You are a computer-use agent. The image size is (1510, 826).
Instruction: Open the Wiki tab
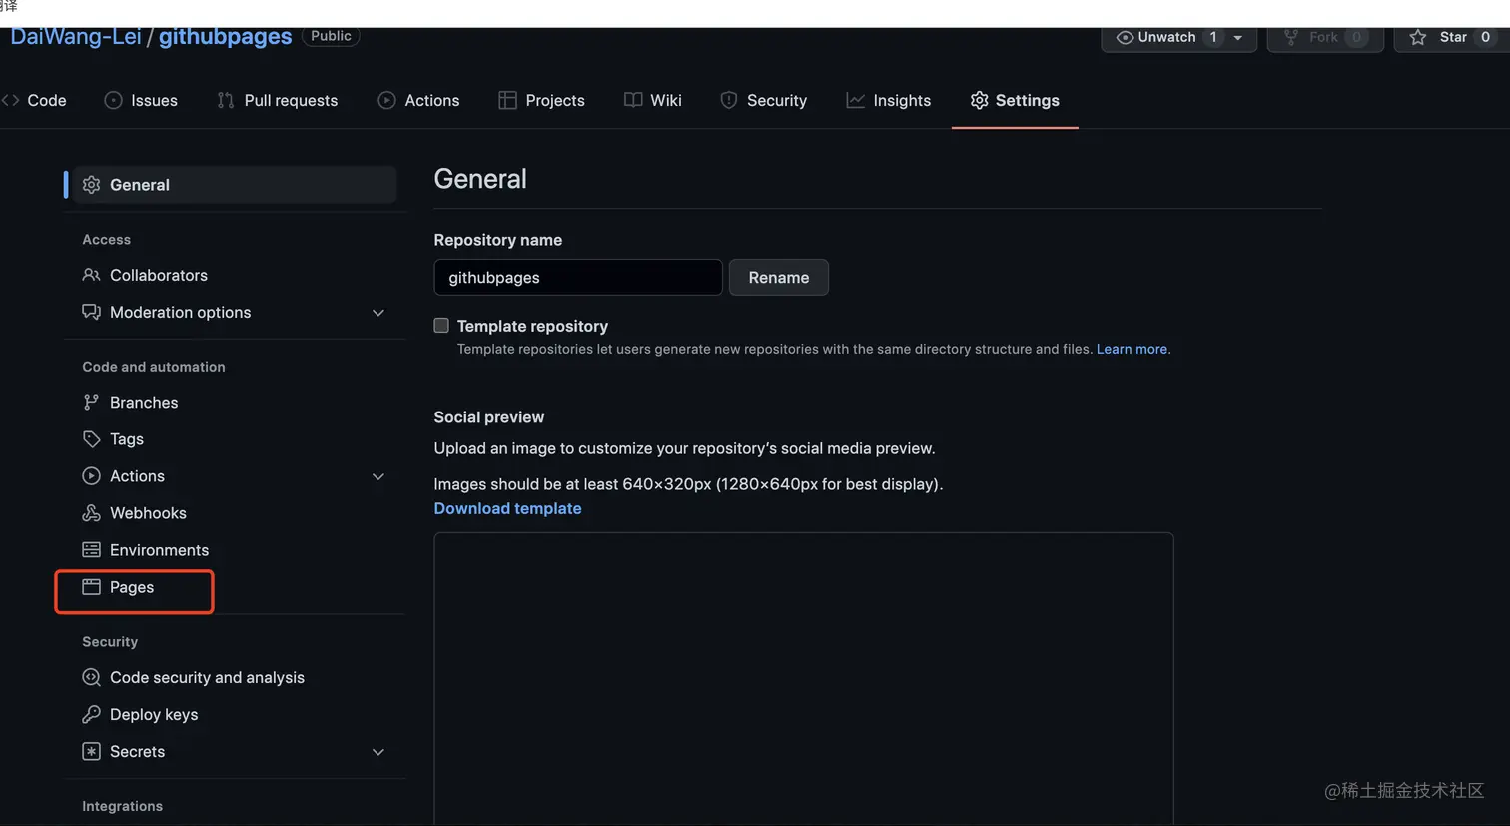(653, 100)
